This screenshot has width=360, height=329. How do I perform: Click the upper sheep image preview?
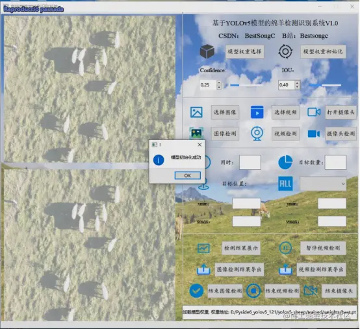[90, 88]
